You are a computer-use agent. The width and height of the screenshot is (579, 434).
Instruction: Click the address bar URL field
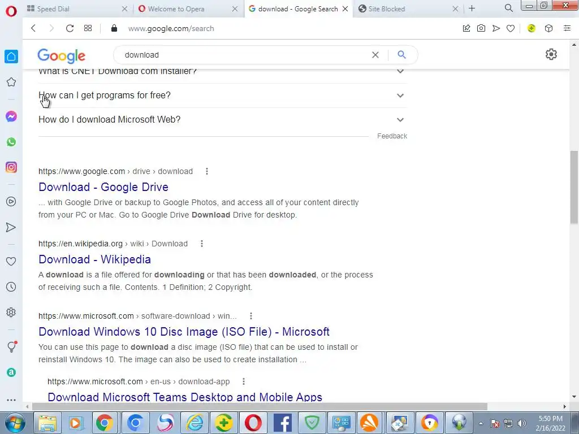[x=171, y=28]
